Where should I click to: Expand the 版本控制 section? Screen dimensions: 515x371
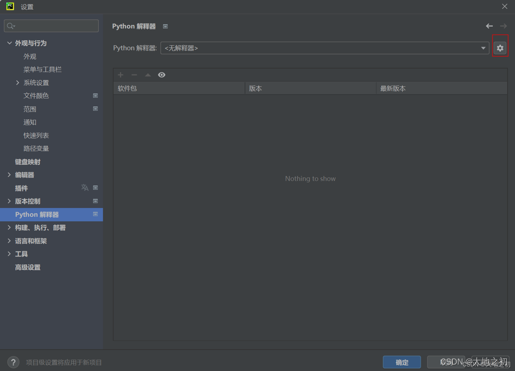click(x=9, y=201)
